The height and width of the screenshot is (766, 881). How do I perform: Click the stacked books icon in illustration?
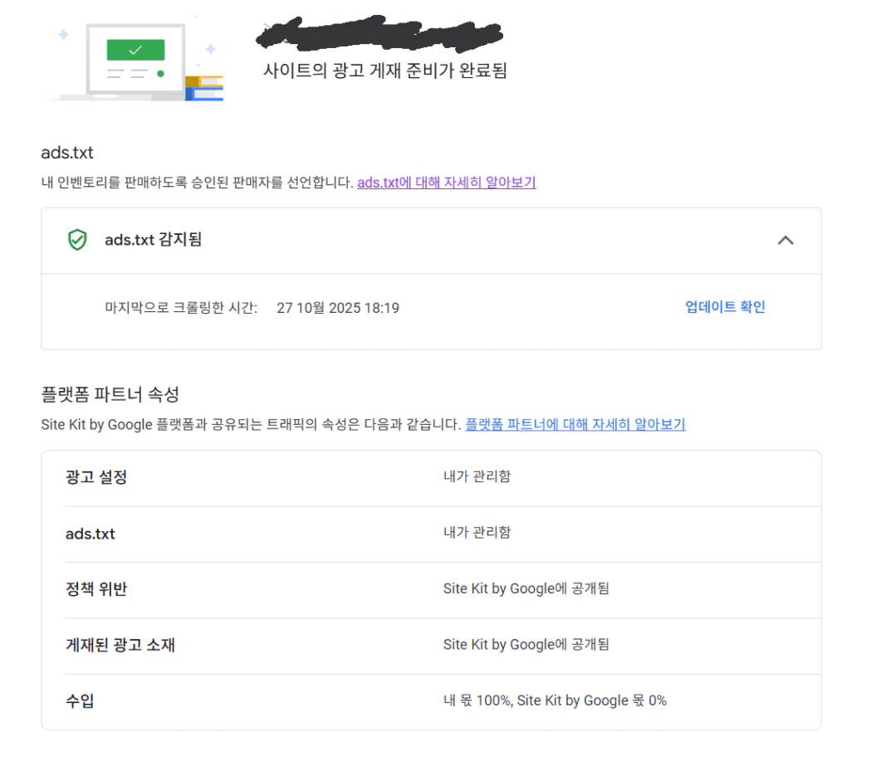click(x=204, y=88)
